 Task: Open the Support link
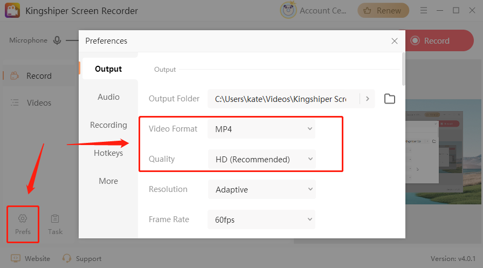pos(81,258)
